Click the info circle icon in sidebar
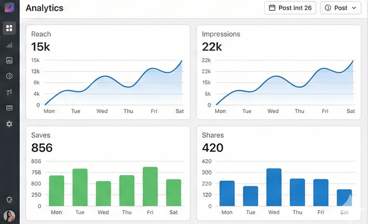 [x=9, y=76]
